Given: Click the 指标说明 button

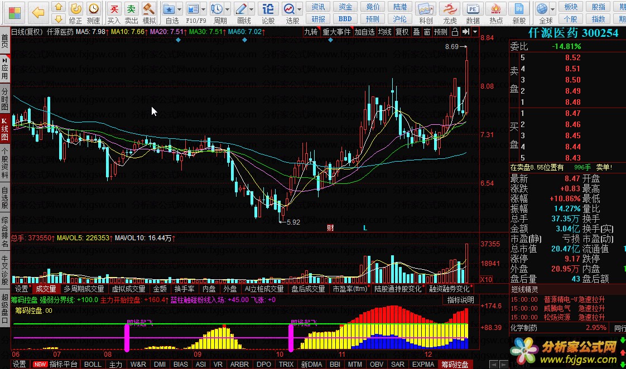Looking at the screenshot, I should point(460,300).
